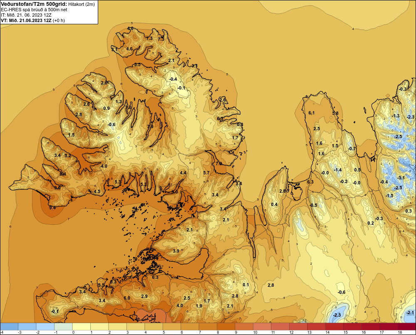
Task: Click the '2.9' temperature value on the map
Action: (x=144, y=296)
